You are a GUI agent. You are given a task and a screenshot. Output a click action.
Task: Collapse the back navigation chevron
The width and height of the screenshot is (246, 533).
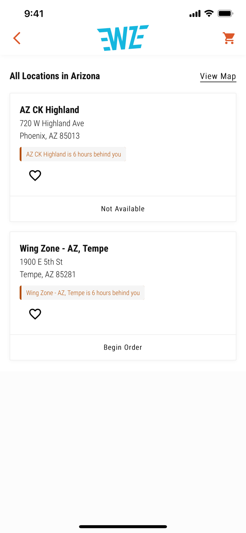point(17,38)
